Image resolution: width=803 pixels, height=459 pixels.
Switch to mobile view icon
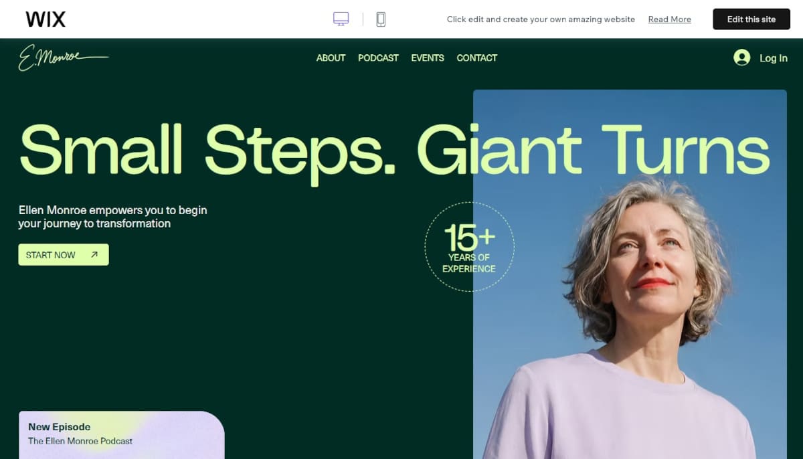tap(381, 19)
